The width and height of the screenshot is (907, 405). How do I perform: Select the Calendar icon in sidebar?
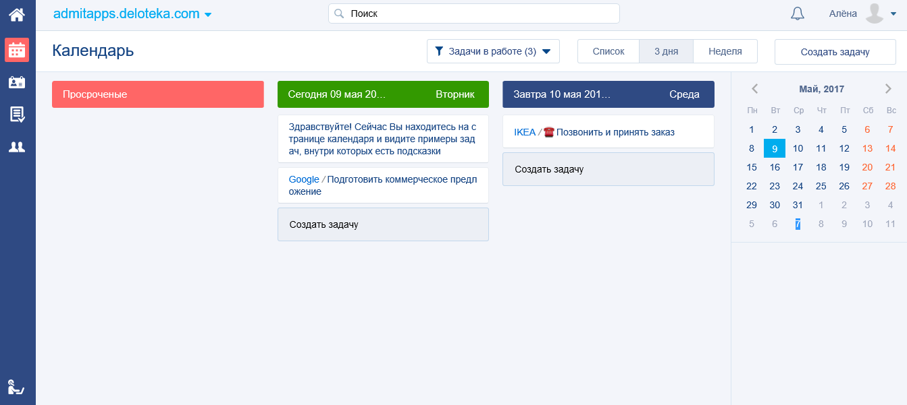(17, 49)
